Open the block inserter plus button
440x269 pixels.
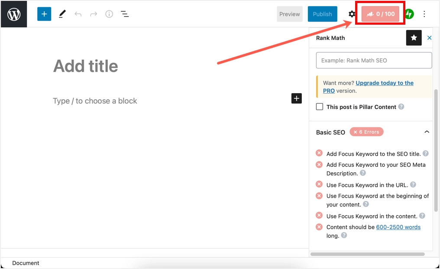click(44, 14)
